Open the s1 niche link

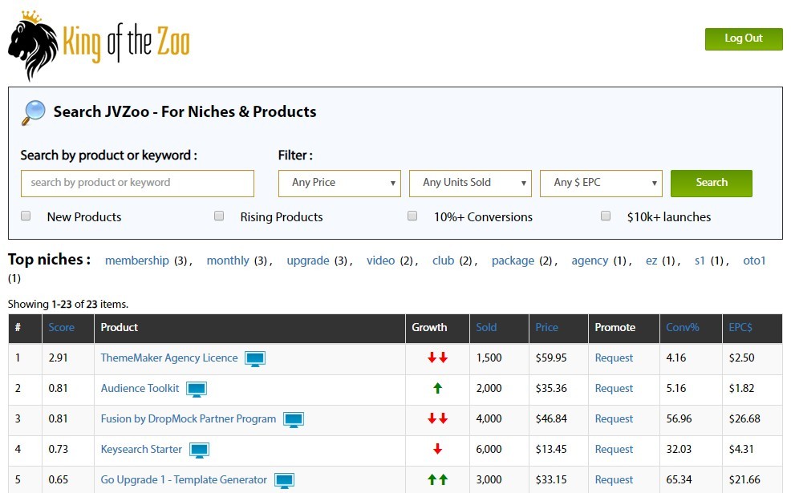click(700, 261)
